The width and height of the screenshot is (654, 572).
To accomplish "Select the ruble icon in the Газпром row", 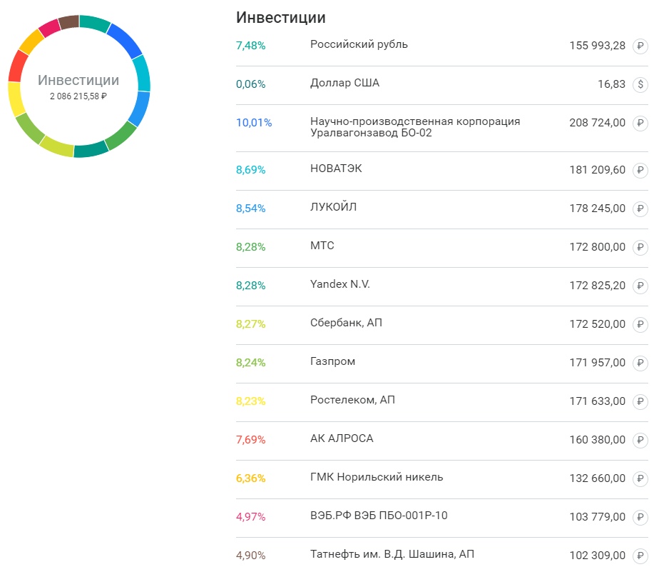I will 640,363.
